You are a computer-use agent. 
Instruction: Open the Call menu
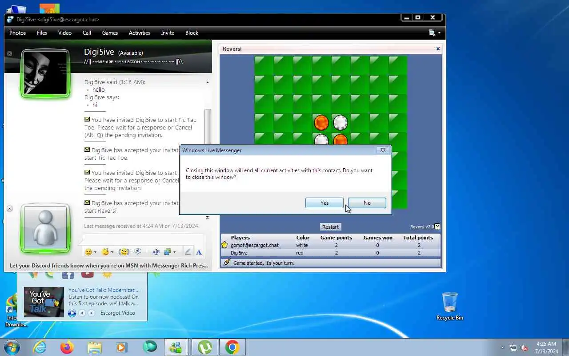[x=87, y=33]
